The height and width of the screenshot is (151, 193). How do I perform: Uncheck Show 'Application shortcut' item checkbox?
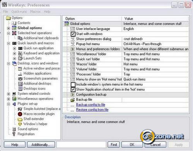[73, 89]
